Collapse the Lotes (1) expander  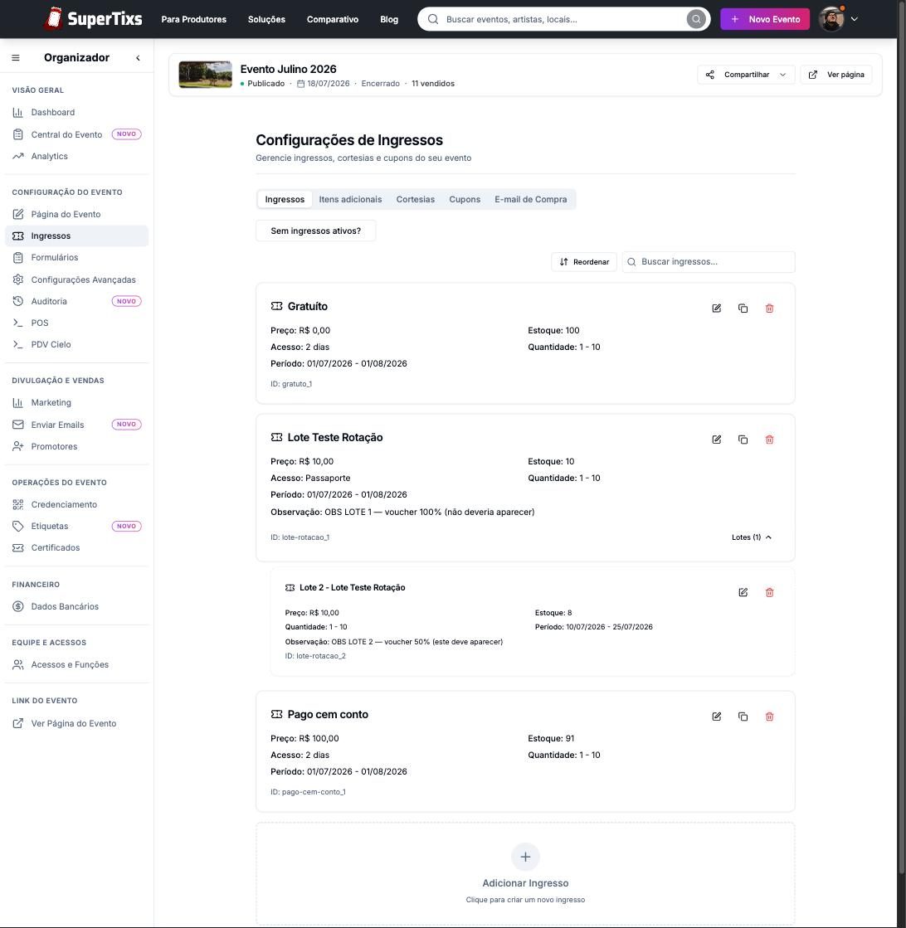(x=752, y=537)
